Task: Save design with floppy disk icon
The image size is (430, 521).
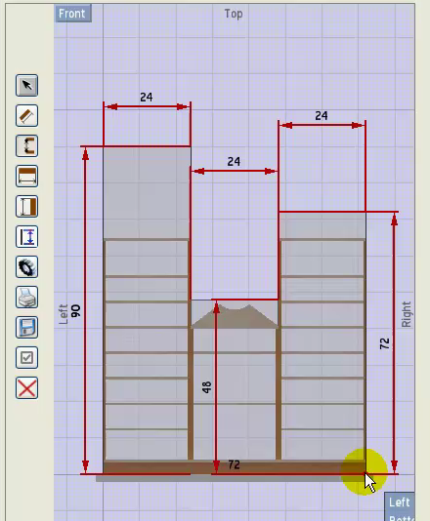Action: [26, 327]
